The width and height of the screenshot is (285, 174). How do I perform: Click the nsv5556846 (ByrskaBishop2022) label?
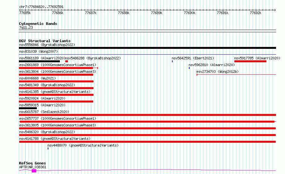click(47, 45)
